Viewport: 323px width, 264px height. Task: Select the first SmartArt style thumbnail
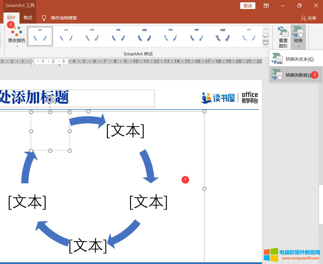[40, 36]
